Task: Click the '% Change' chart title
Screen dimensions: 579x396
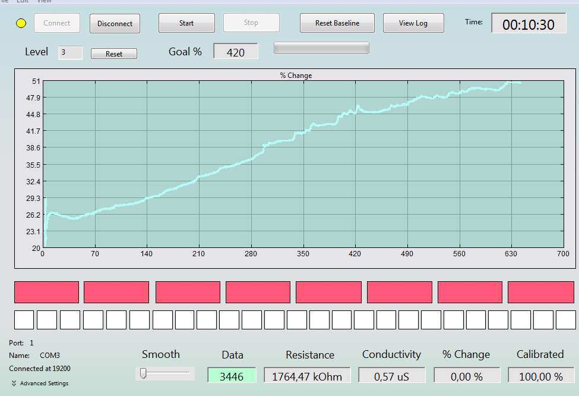Action: [296, 76]
